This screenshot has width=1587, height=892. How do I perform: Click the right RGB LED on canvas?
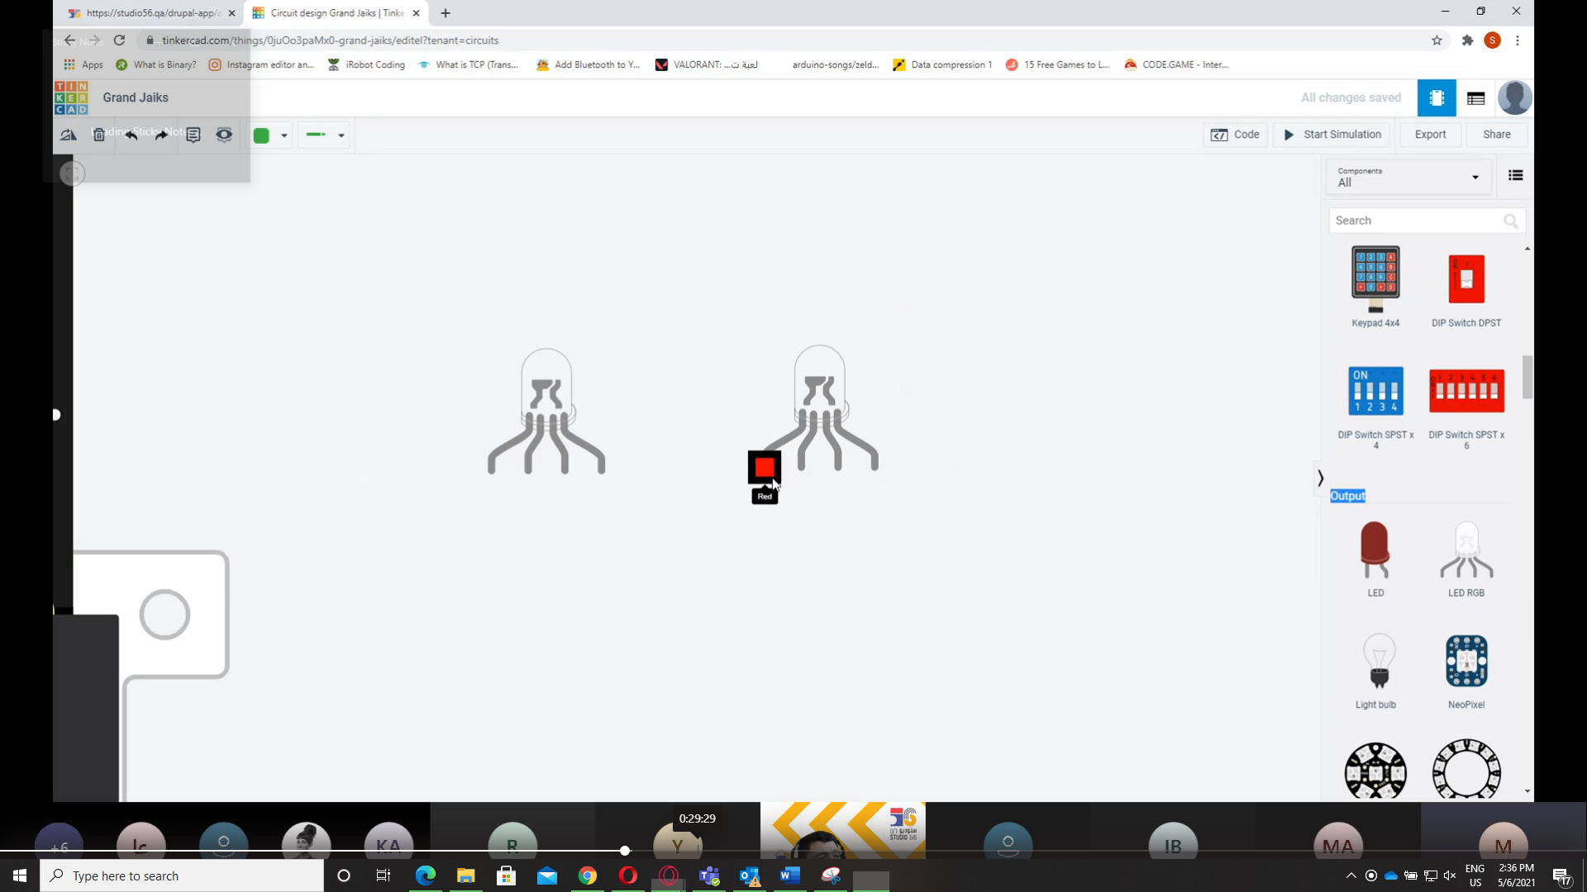(819, 407)
